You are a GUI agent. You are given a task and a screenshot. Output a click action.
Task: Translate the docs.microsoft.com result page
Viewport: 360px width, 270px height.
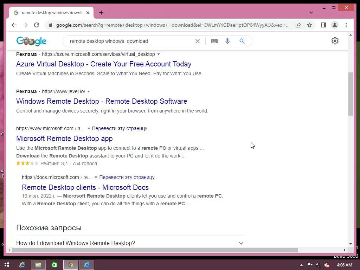pyautogui.click(x=127, y=178)
